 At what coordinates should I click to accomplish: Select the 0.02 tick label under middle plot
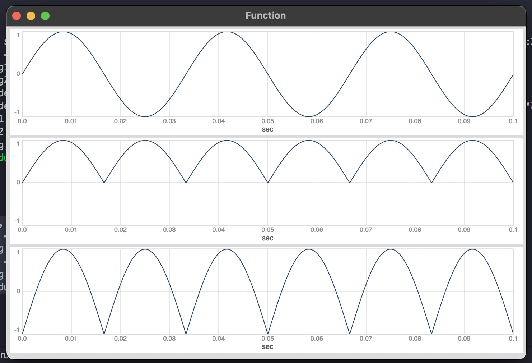click(x=120, y=230)
